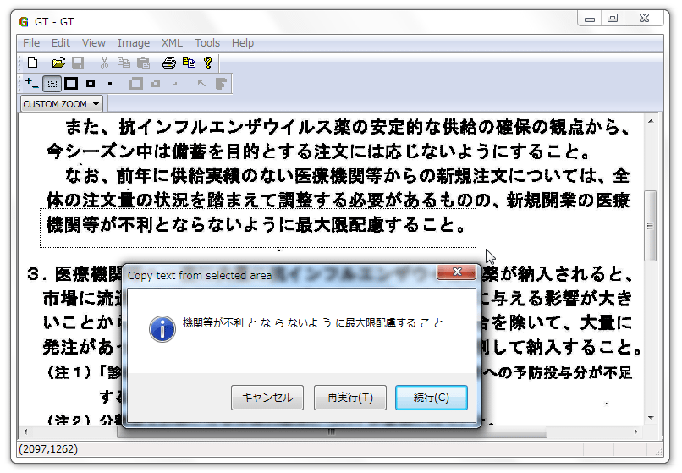Image resolution: width=682 pixels, height=473 pixels.
Task: Open the File menu
Action: 31,42
